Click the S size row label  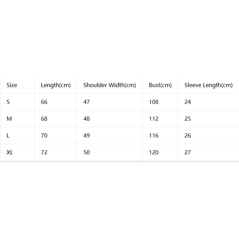pos(8,102)
